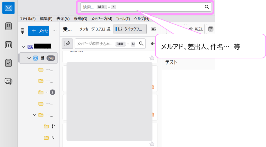Viewport: 266px width, 147px height.
Task: Open the Chat space icon
Action: tap(8, 81)
